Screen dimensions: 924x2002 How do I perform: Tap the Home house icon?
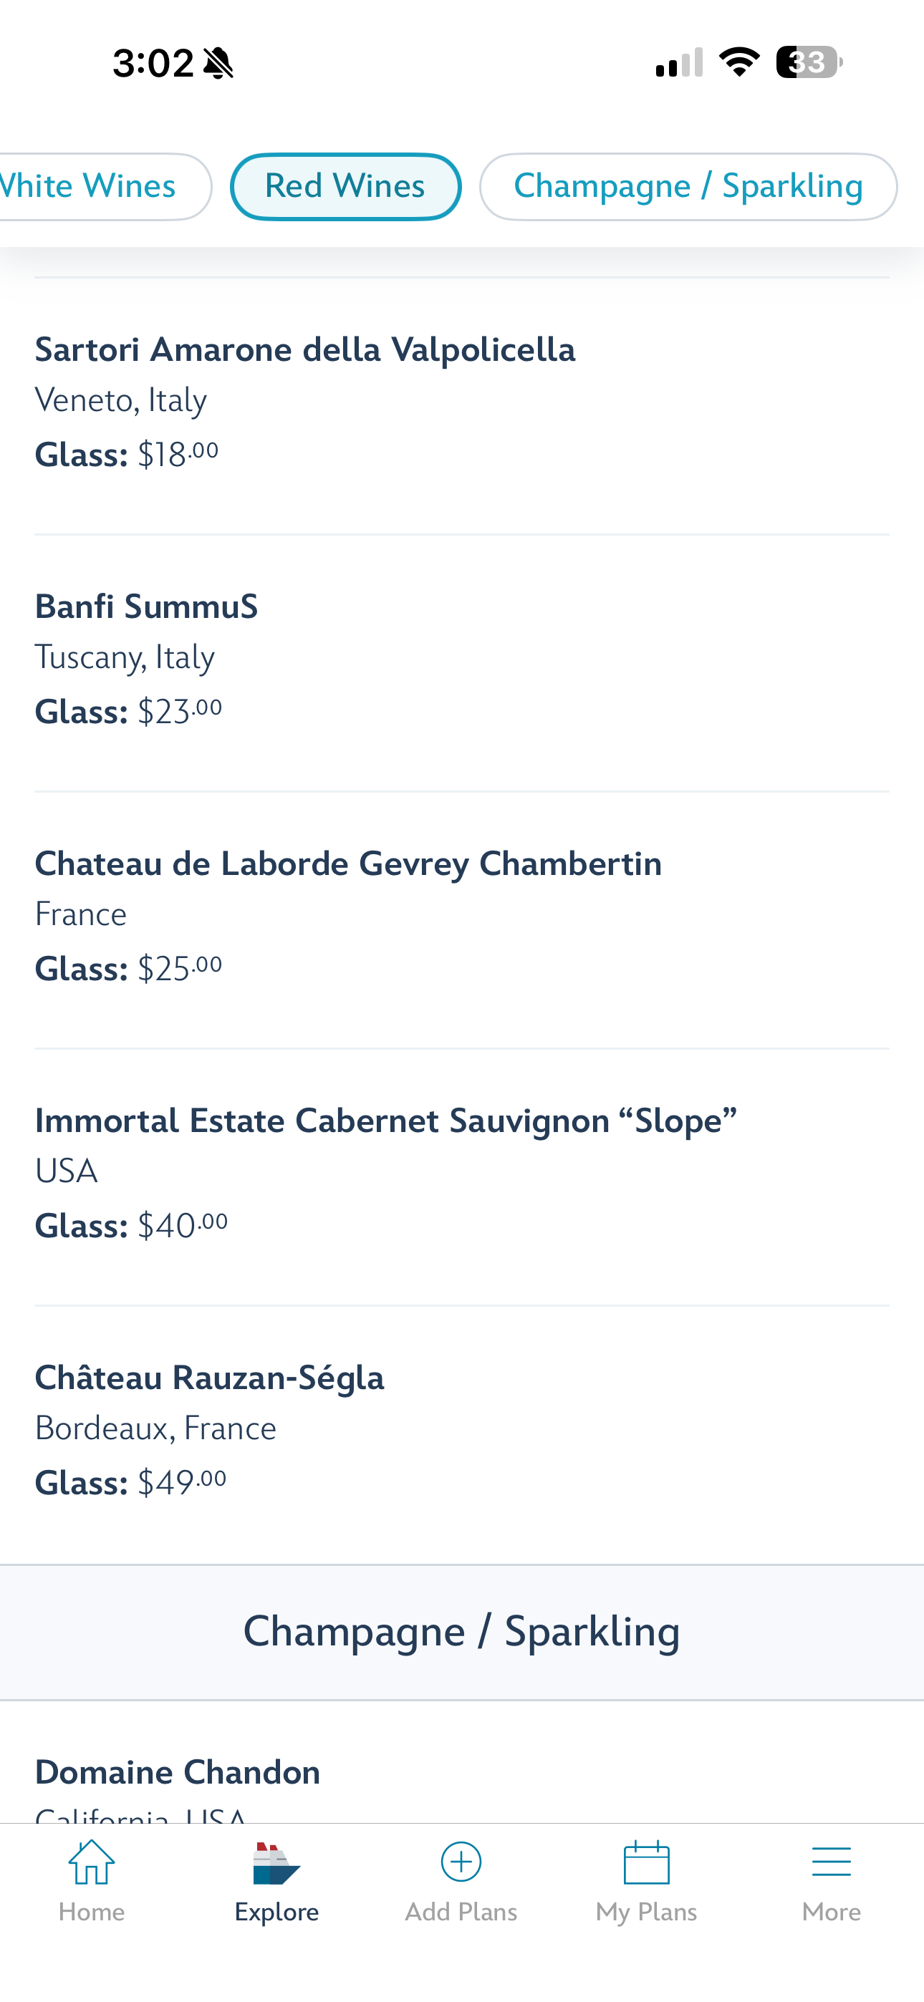point(92,1862)
